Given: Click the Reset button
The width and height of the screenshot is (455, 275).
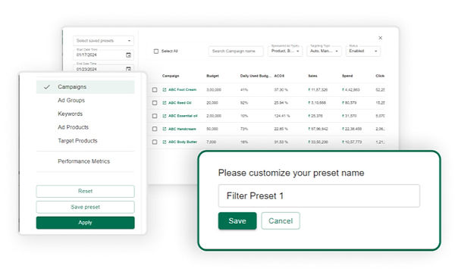Looking at the screenshot, I should [x=85, y=191].
